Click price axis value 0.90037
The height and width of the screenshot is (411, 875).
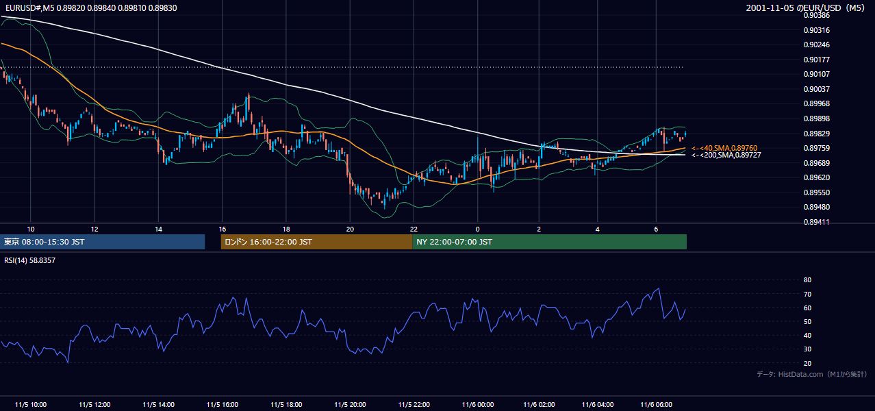click(x=816, y=89)
